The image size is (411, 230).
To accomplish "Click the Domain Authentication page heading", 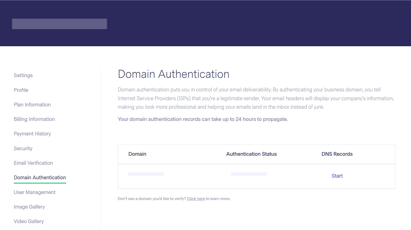I will [x=173, y=74].
